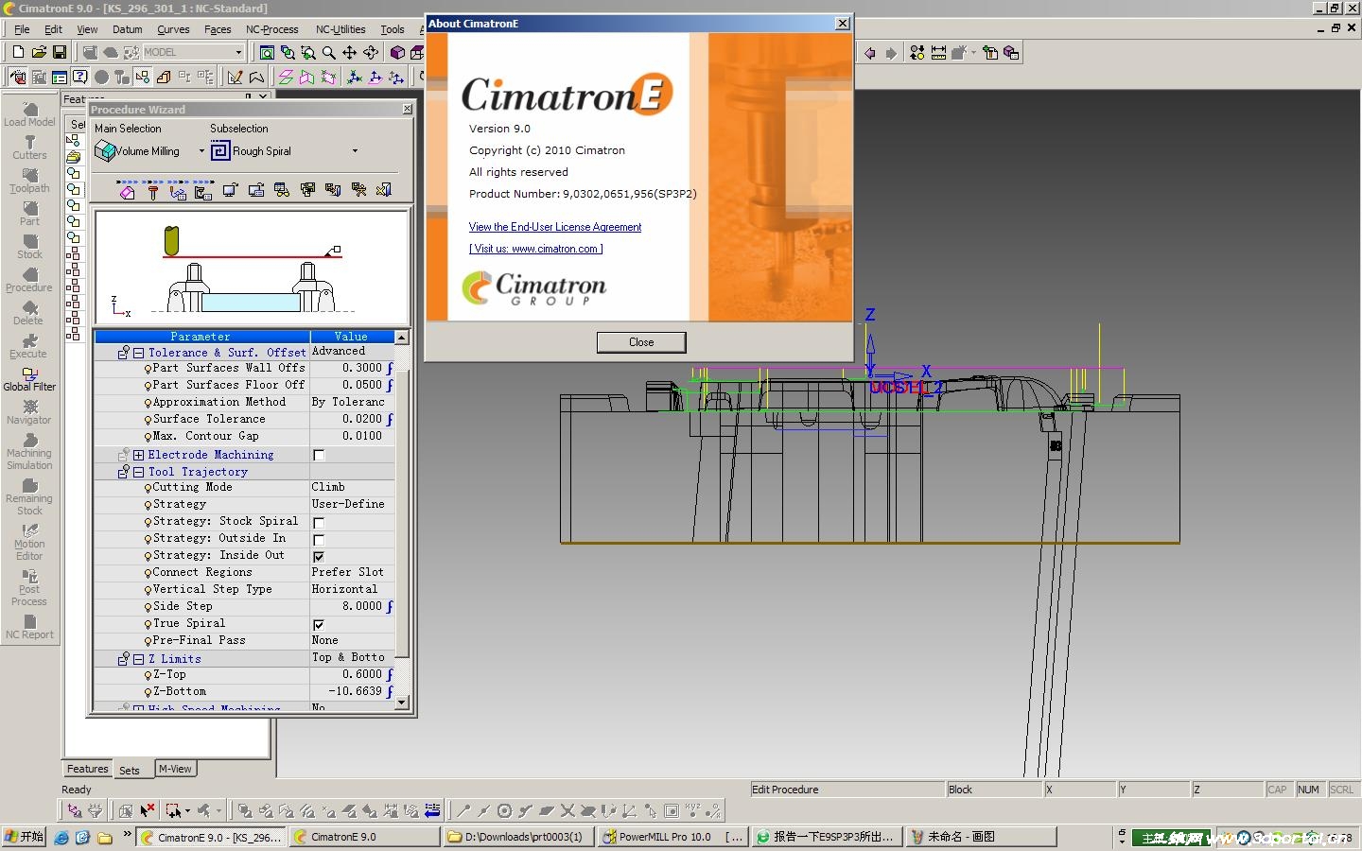Open the NC-Process menu
This screenshot has height=851, width=1362.
(x=271, y=29)
